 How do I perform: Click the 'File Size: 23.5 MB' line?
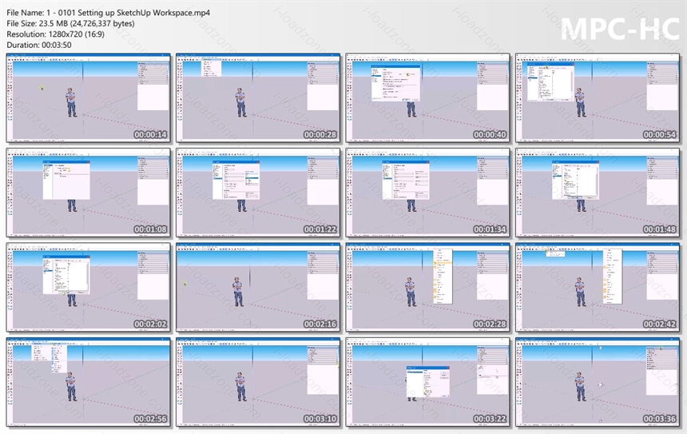pos(70,23)
